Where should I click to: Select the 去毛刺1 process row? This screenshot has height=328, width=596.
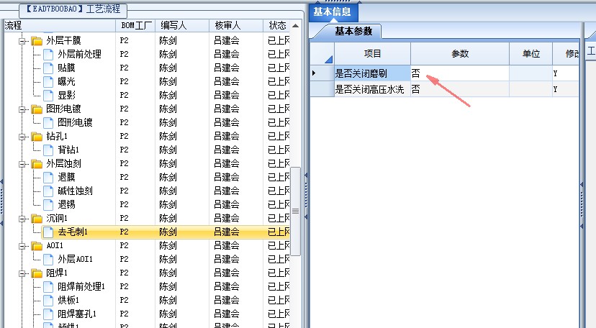(x=166, y=232)
